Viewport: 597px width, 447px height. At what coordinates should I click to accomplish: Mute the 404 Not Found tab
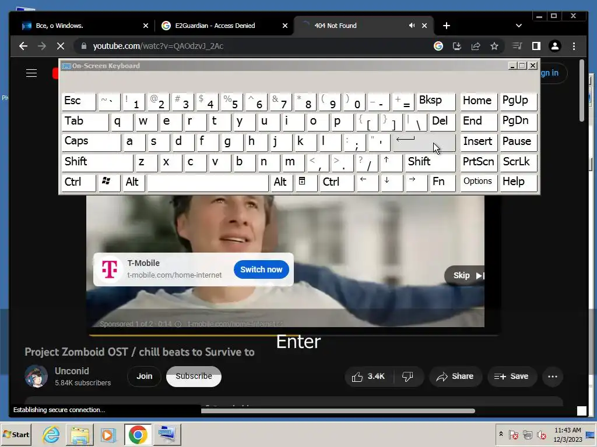tap(412, 26)
